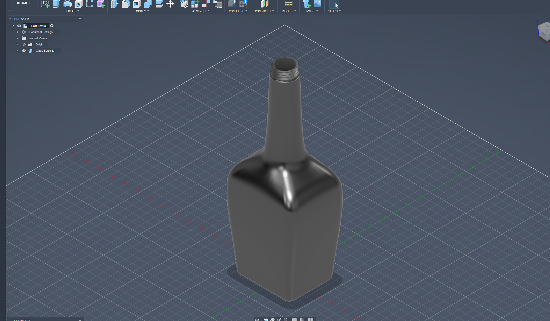Show the Origin folder contents
Screen dimensions: 550x321
tap(17, 44)
